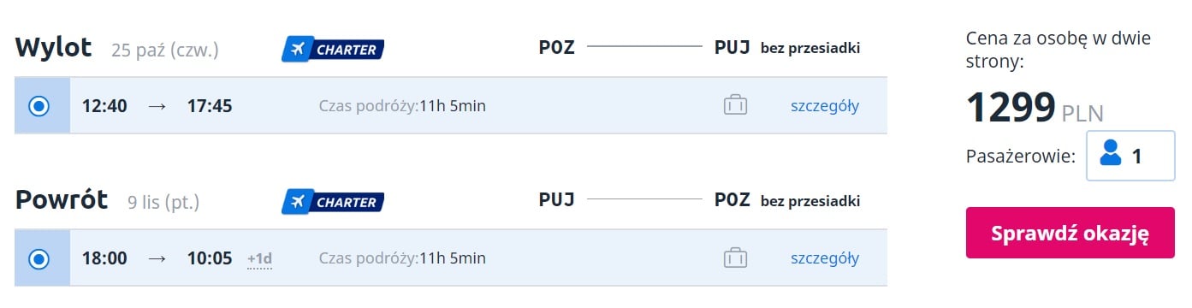Click the CHARTER badge next to Powrót
This screenshot has width=1192, height=308.
(333, 202)
